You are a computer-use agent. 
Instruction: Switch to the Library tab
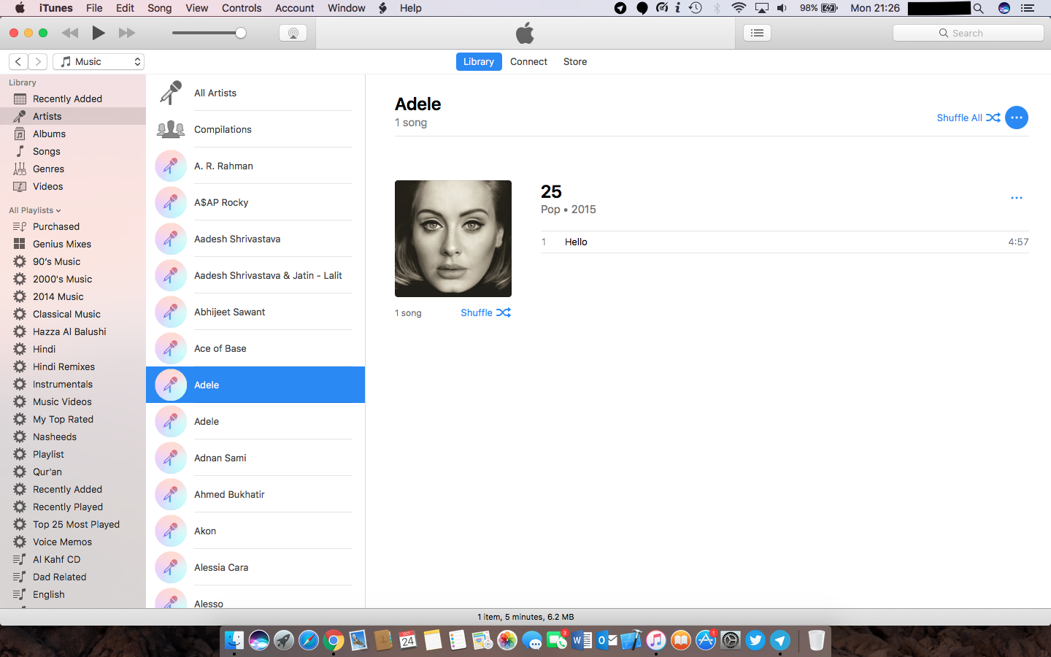[479, 62]
